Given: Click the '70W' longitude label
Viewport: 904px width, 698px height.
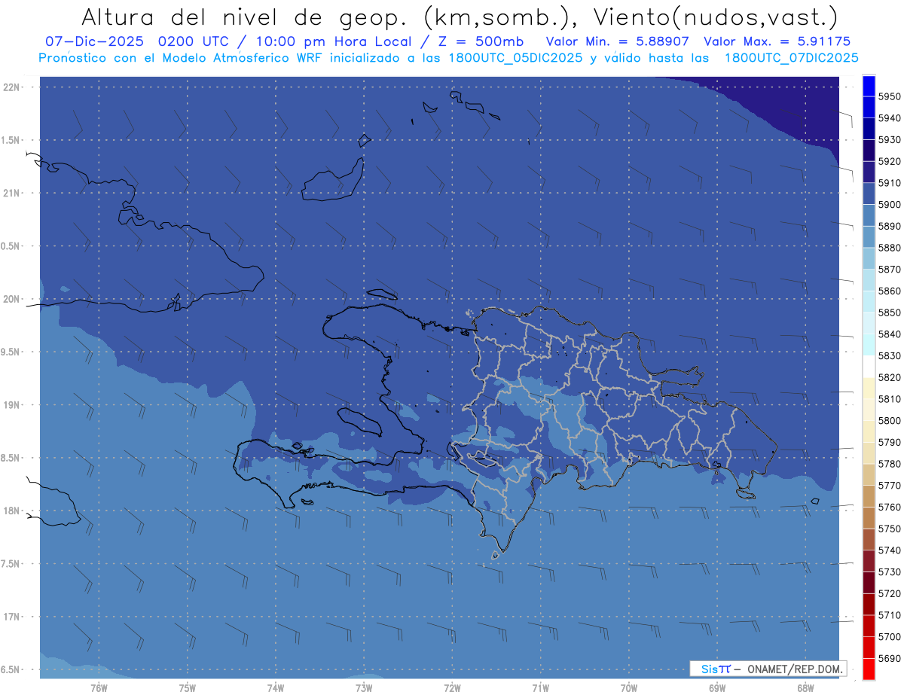Looking at the screenshot, I should coord(629,688).
